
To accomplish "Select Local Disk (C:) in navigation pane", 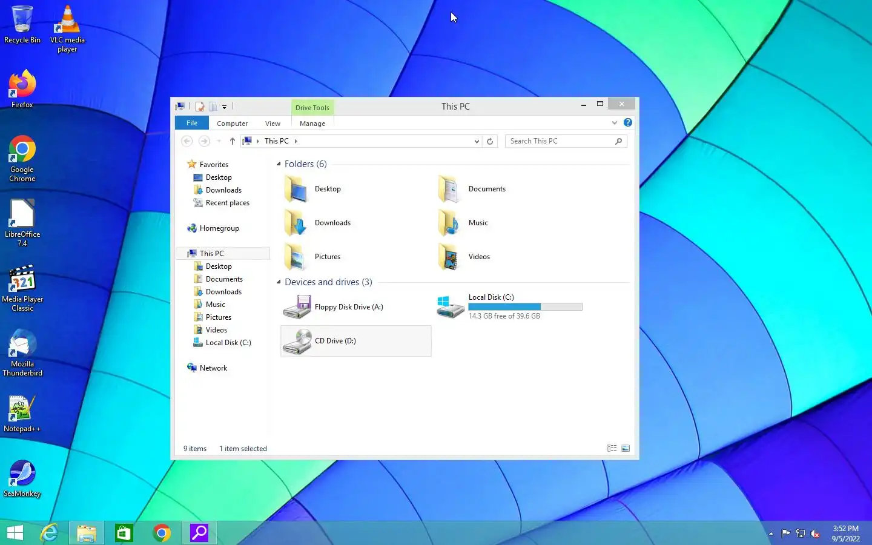I will (228, 343).
